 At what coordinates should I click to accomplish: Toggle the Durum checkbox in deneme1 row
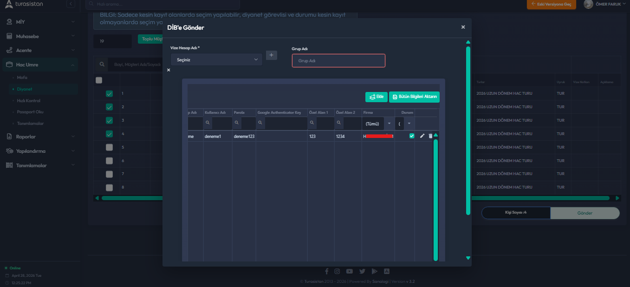(412, 136)
